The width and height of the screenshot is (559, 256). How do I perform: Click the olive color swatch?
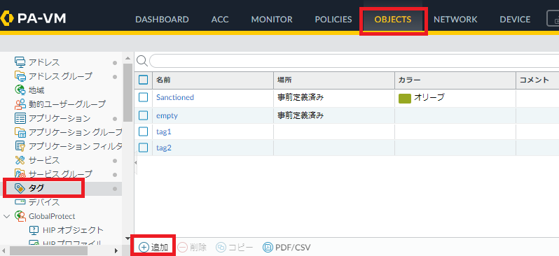coord(405,99)
